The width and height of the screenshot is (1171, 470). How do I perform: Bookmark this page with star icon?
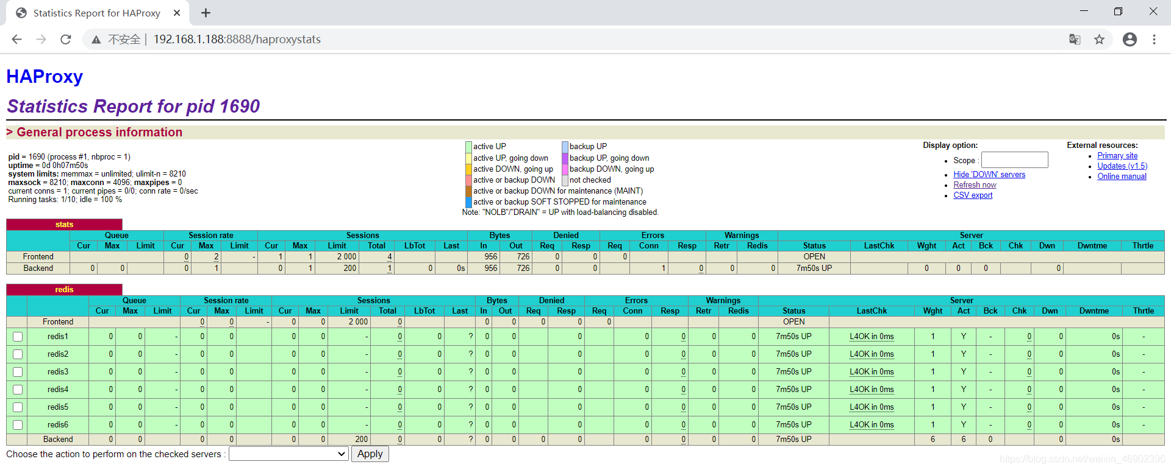coord(1099,40)
